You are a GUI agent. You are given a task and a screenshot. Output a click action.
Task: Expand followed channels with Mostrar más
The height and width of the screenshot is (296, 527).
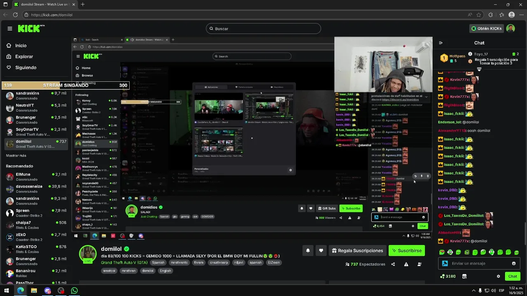16,156
